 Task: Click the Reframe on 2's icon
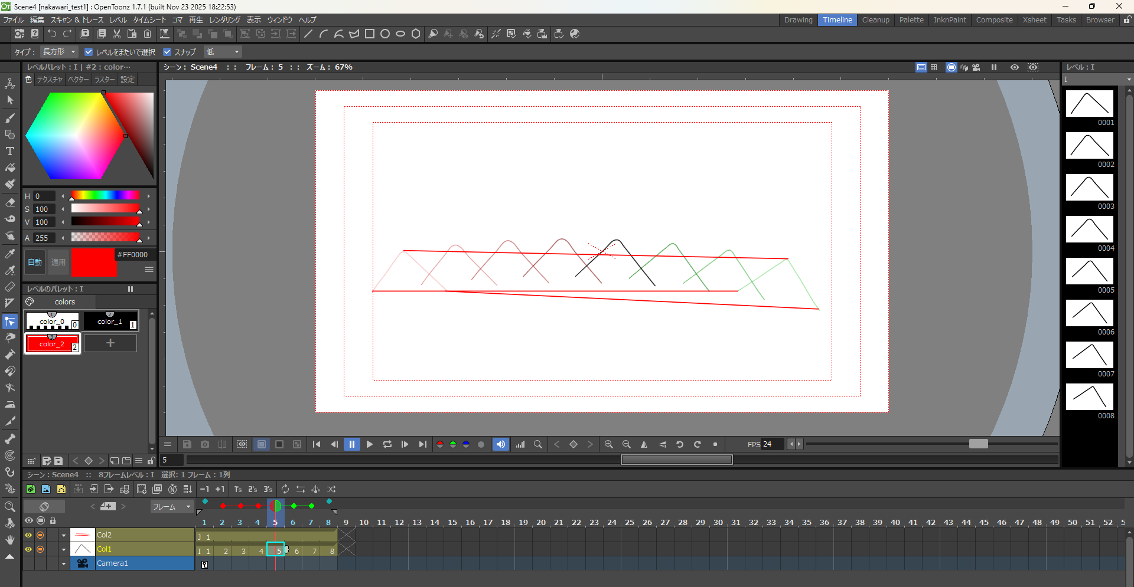tap(253, 489)
